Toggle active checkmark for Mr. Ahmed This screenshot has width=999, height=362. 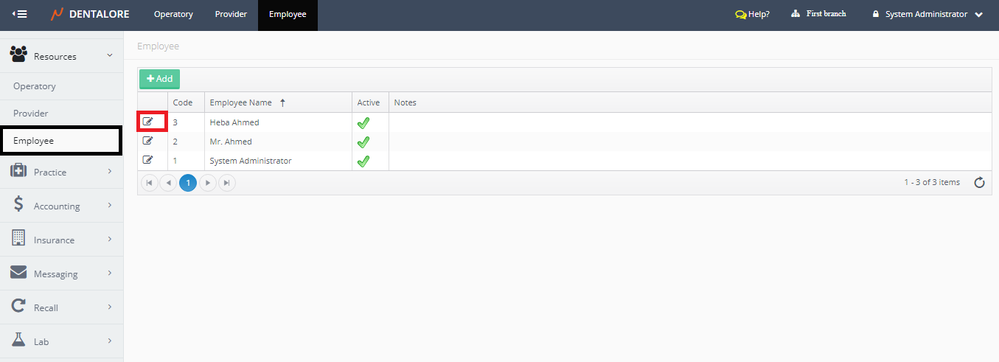[x=363, y=142]
